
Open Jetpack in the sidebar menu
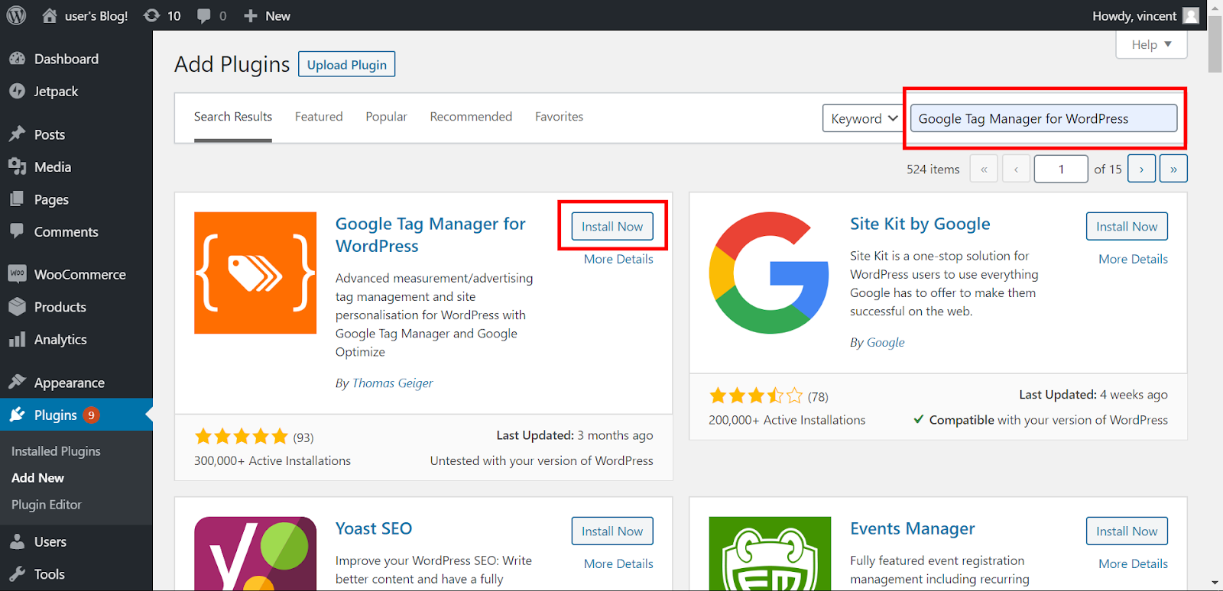56,91
